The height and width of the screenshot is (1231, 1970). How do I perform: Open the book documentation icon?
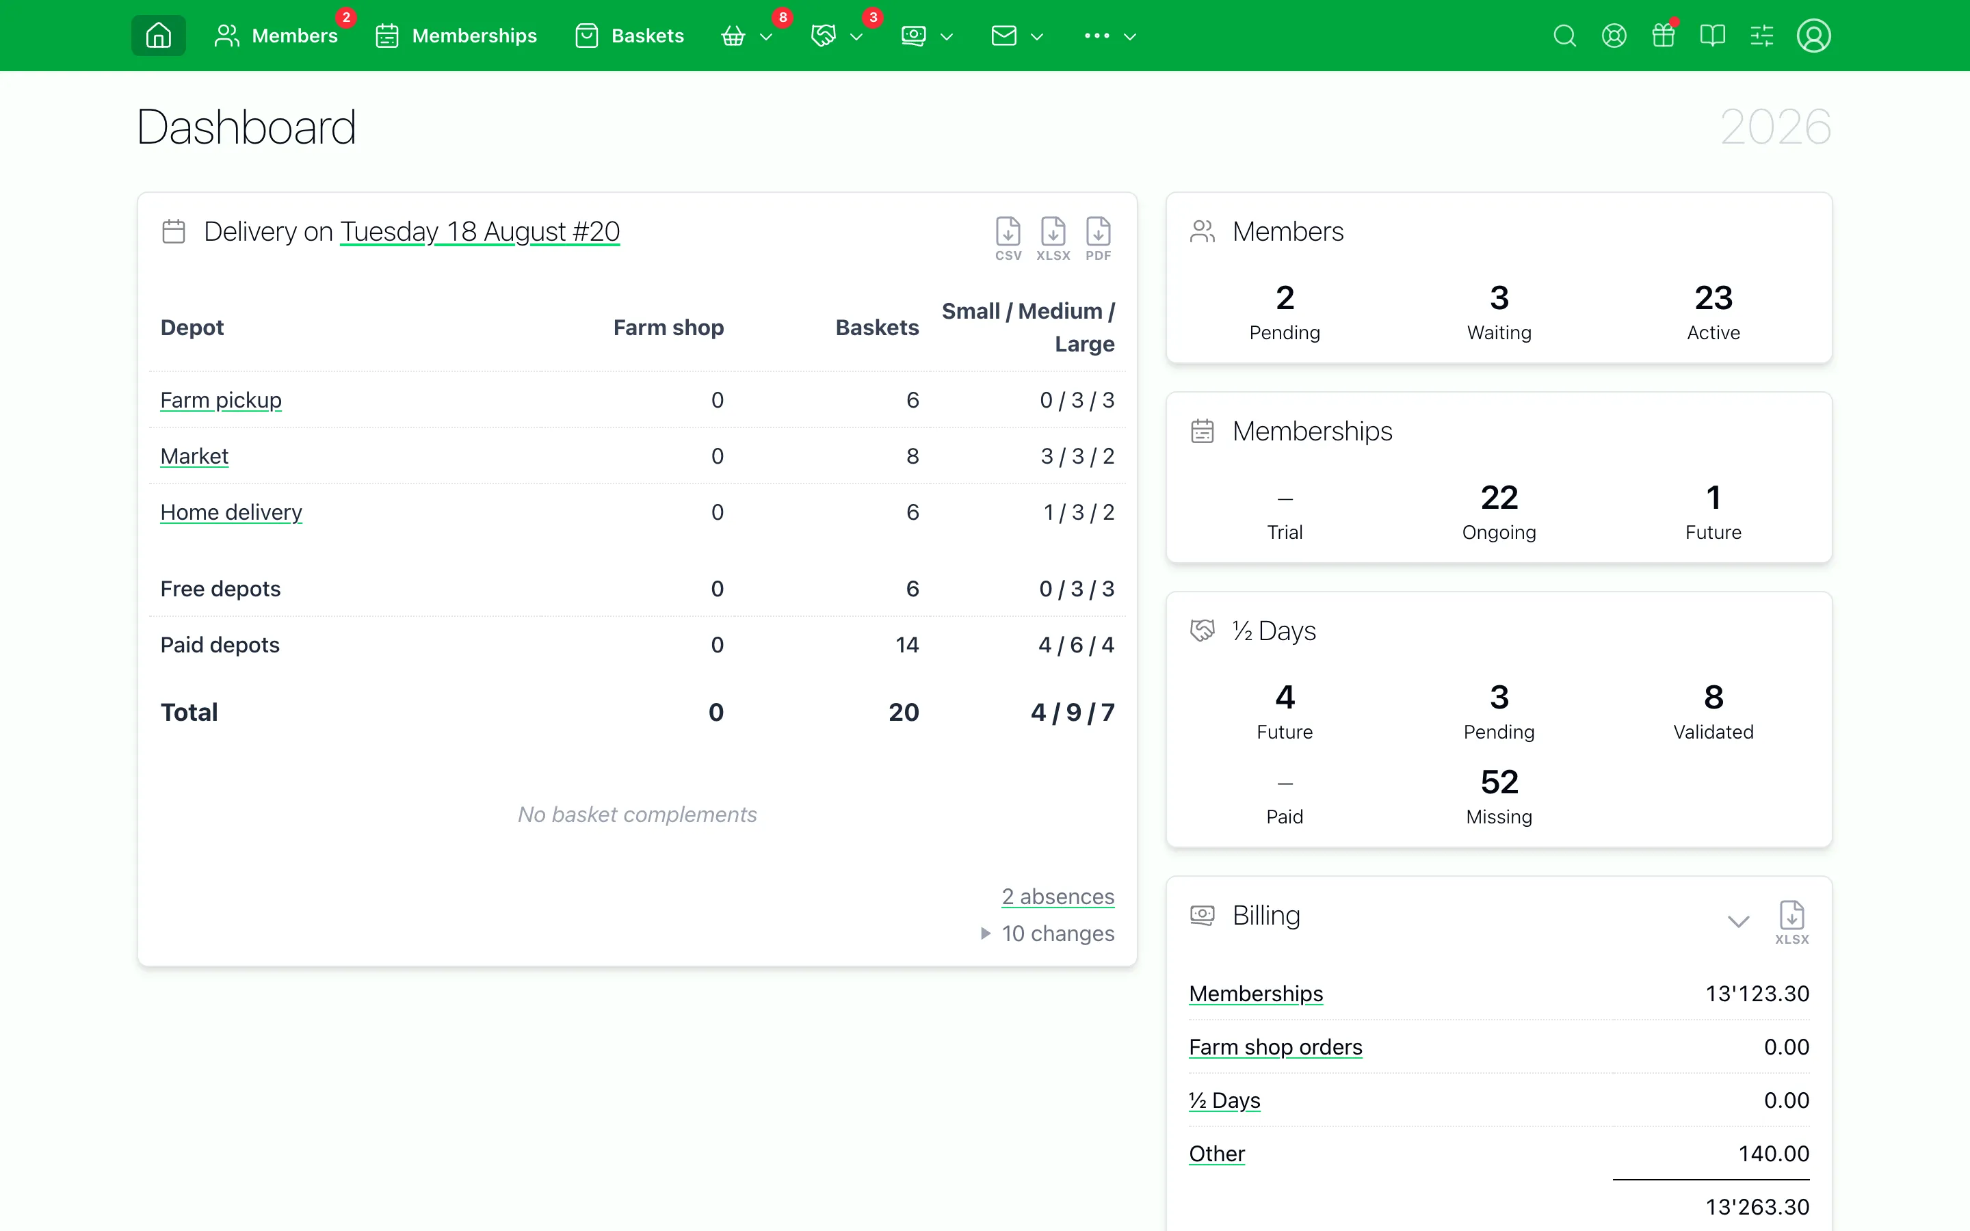click(x=1712, y=36)
